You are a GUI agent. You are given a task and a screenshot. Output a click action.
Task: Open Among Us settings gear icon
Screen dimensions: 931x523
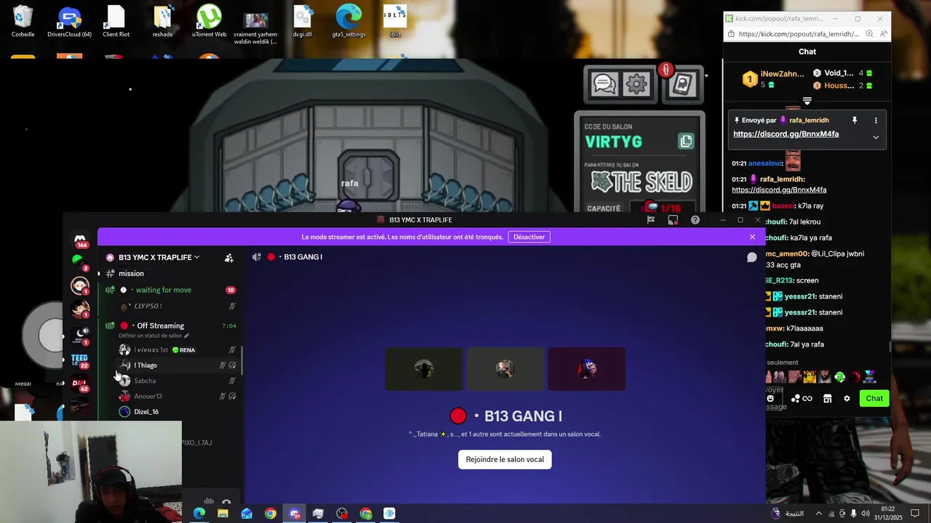coord(636,84)
